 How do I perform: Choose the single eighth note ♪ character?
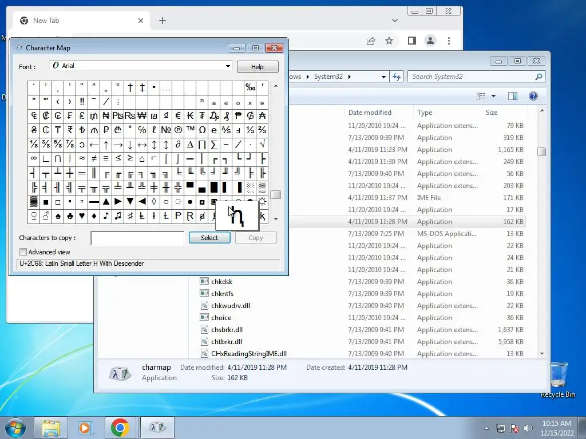[106, 216]
